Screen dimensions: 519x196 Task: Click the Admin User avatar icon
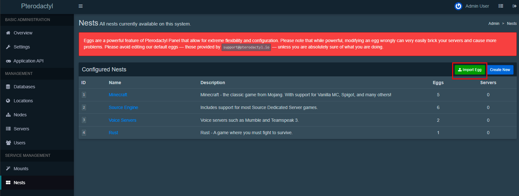click(458, 6)
